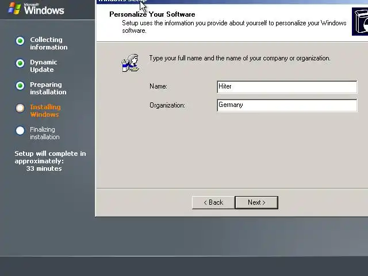Click the Collecting information step bullet
This screenshot has width=368, height=276.
(x=20, y=41)
